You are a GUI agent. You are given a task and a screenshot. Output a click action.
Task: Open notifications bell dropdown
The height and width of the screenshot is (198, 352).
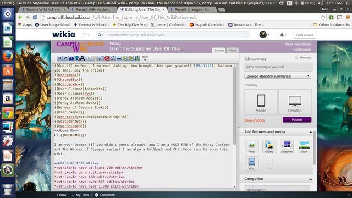pos(283,35)
